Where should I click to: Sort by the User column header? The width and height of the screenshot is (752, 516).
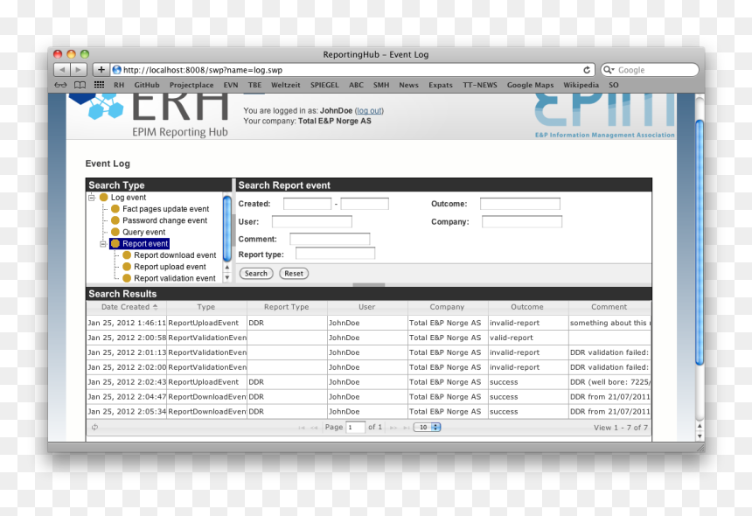[x=367, y=307]
